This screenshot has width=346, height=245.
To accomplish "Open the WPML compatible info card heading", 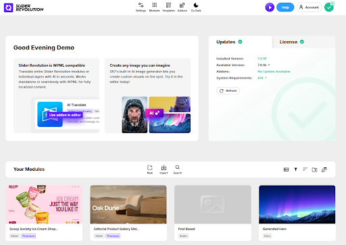I will click(52, 65).
